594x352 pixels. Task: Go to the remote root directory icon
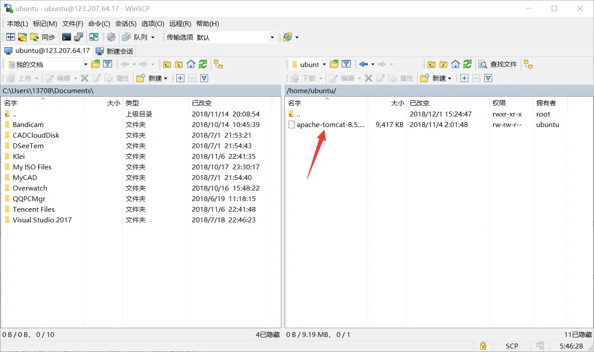pos(444,64)
